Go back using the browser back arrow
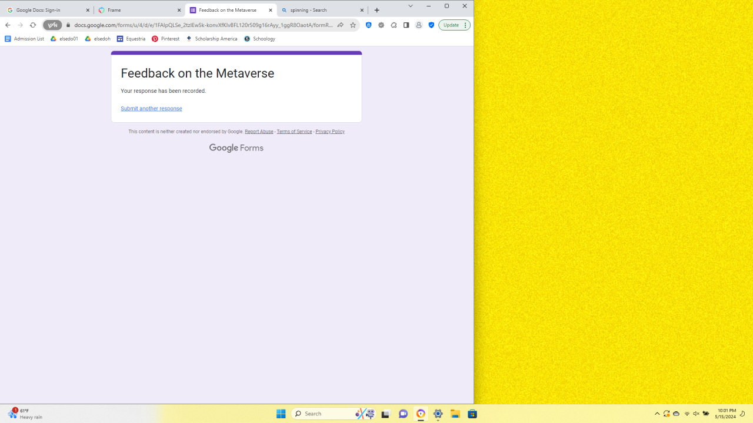This screenshot has width=753, height=423. point(8,25)
